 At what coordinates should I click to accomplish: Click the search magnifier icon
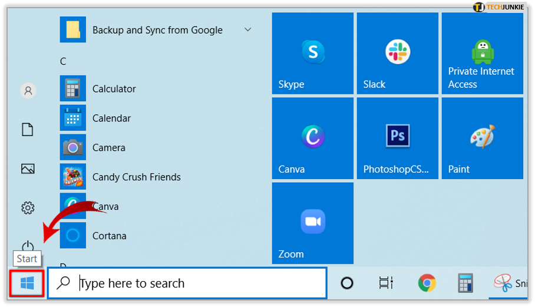[x=64, y=283]
